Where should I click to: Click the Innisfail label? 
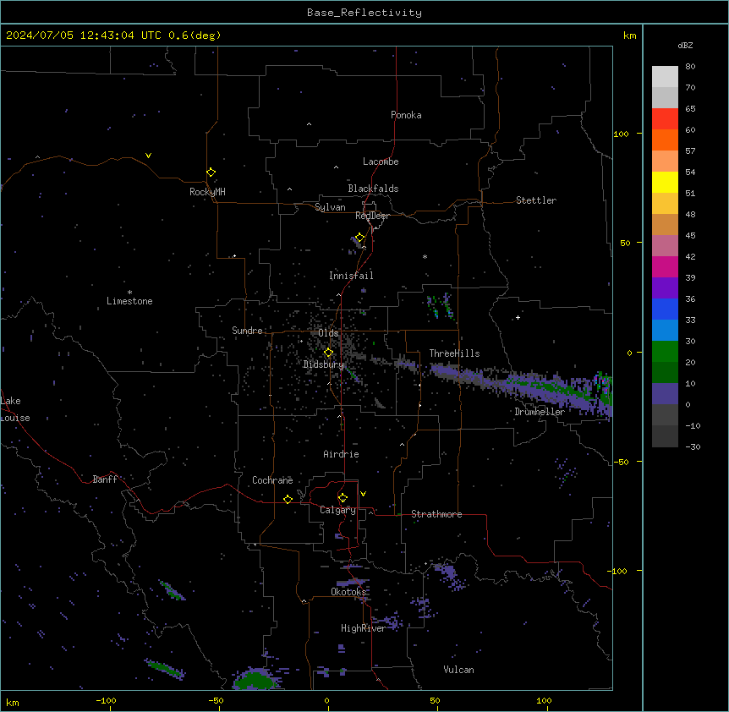(x=351, y=276)
